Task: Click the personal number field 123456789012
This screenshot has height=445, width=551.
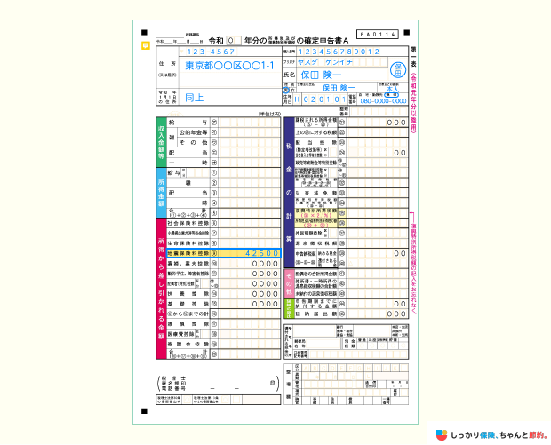Action: click(339, 52)
